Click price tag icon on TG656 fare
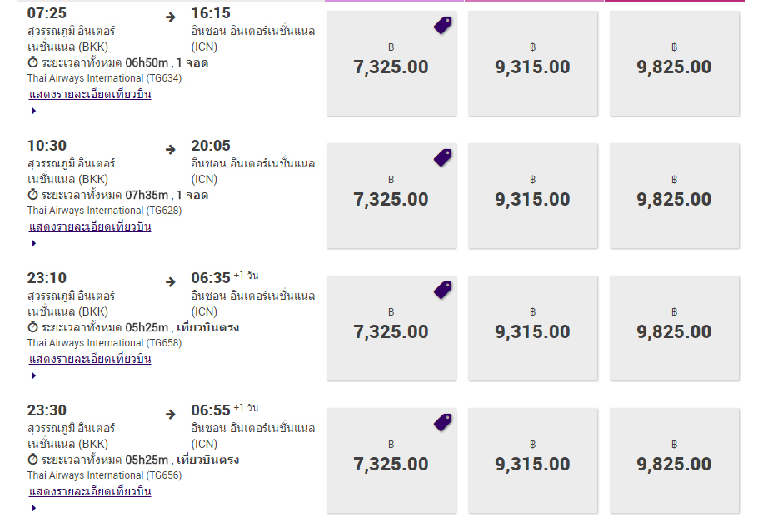The width and height of the screenshot is (758, 522). [443, 422]
